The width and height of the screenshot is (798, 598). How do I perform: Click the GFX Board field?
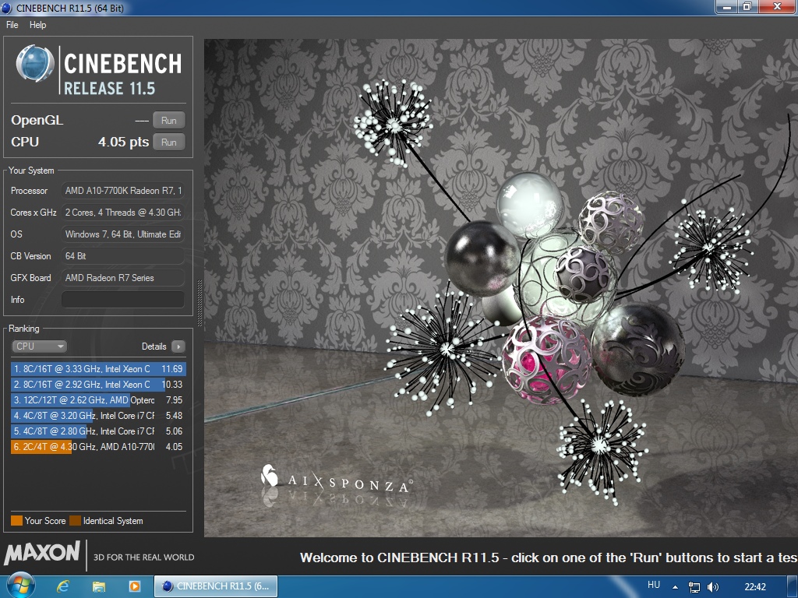(x=122, y=278)
